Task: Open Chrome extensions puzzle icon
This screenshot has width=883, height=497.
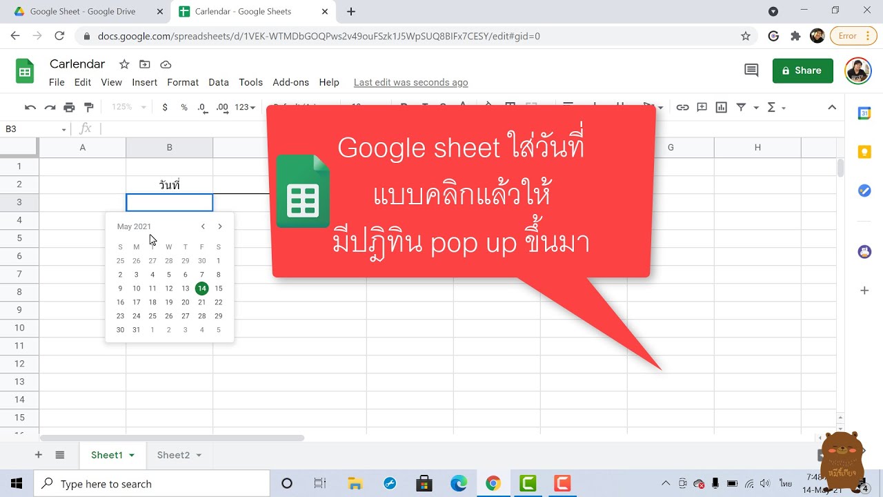Action: (795, 36)
